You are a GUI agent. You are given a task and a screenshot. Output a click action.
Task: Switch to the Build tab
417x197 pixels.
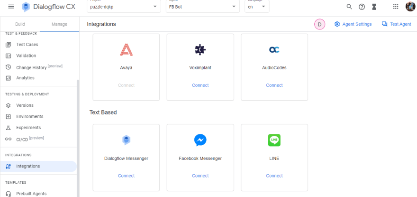[x=20, y=24]
